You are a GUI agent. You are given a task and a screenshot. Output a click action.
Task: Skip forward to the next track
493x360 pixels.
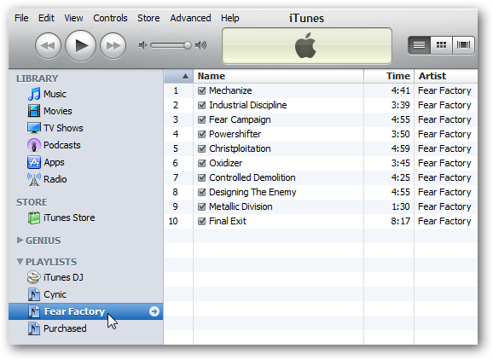pos(113,46)
